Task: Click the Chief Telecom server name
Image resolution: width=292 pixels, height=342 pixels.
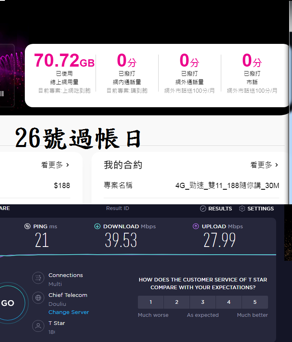Action: (x=68, y=295)
